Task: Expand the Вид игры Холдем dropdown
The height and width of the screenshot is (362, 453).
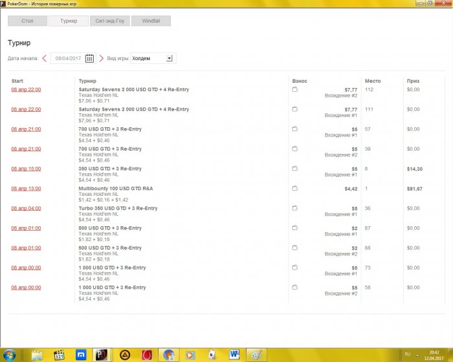Action: [170, 58]
